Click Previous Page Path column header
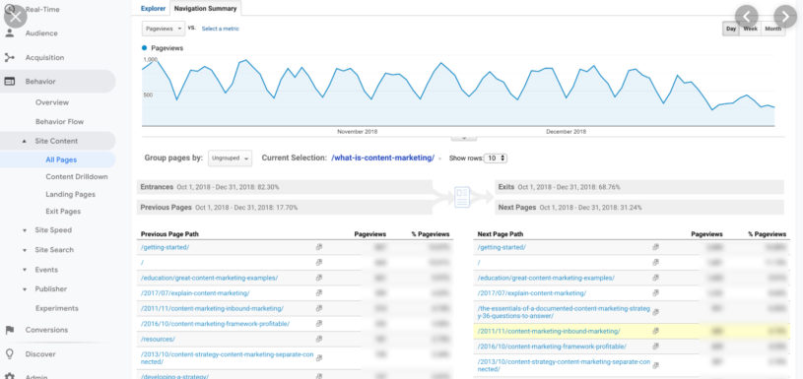Image resolution: width=803 pixels, height=379 pixels. click(x=169, y=234)
